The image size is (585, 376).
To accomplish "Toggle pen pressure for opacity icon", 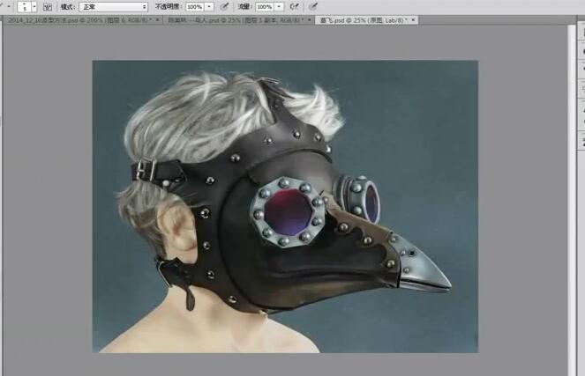I will point(224,7).
